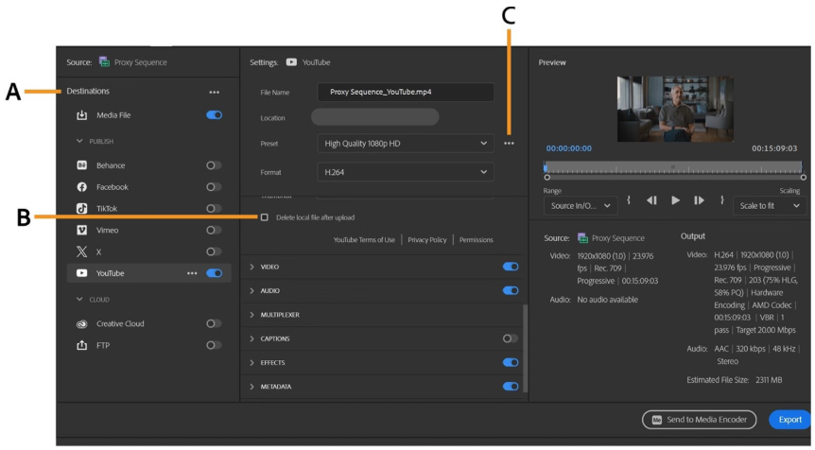Expand the CAPTIONS settings section

pos(252,338)
